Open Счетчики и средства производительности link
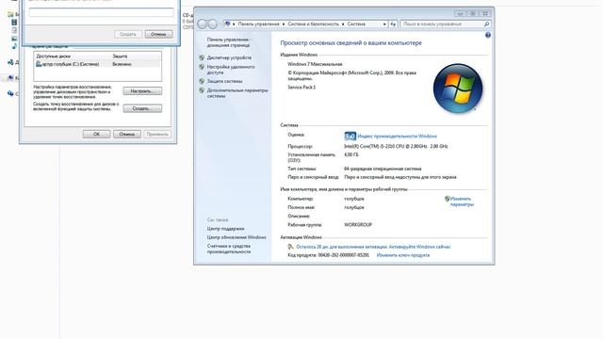Screen dimensions: 603x339 pos(229,249)
